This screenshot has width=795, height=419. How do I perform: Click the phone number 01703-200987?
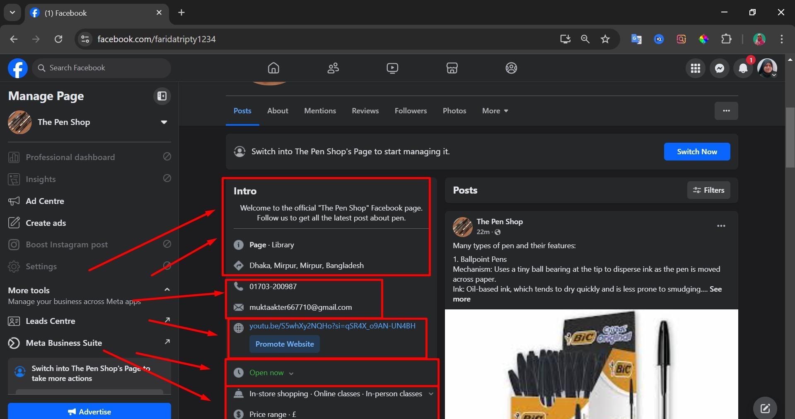273,286
